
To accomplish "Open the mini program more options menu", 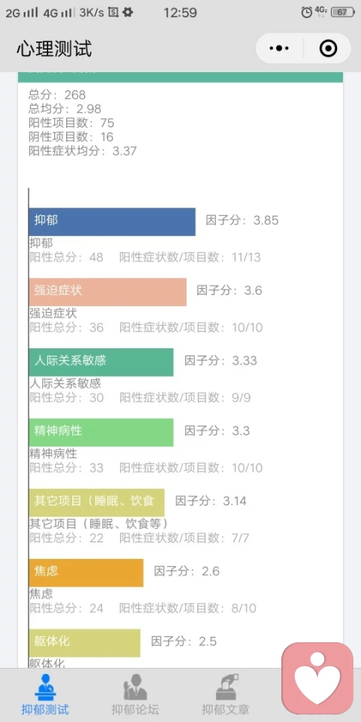I will (x=279, y=48).
